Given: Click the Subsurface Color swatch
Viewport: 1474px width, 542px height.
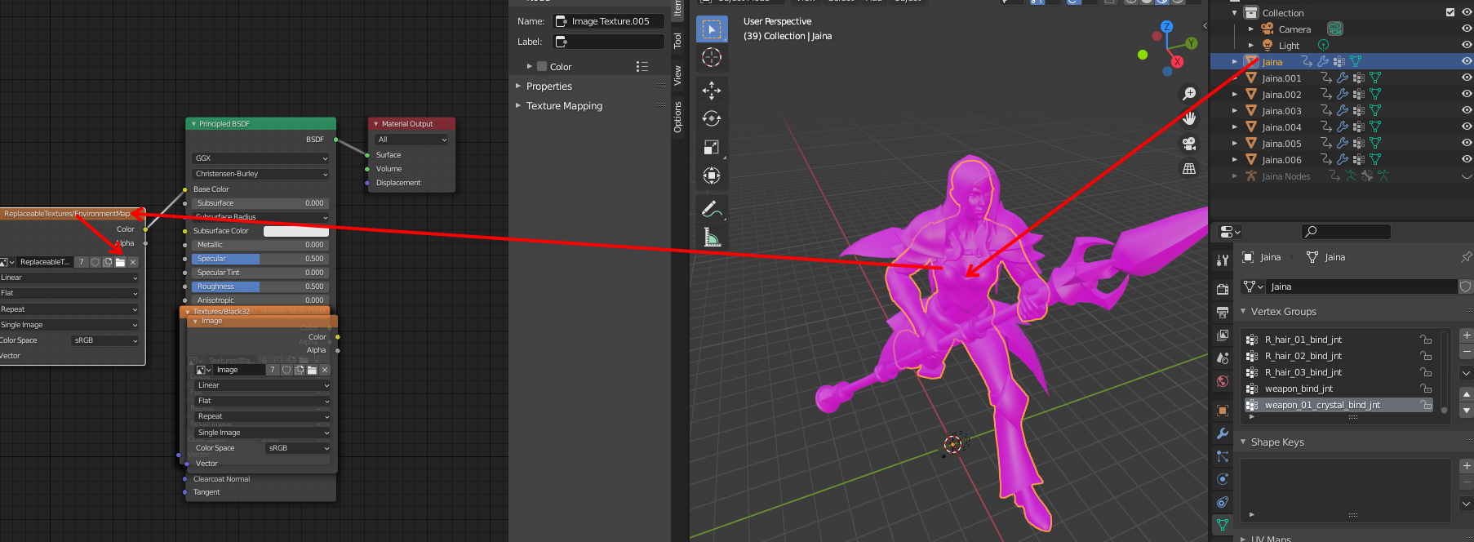Looking at the screenshot, I should [296, 231].
